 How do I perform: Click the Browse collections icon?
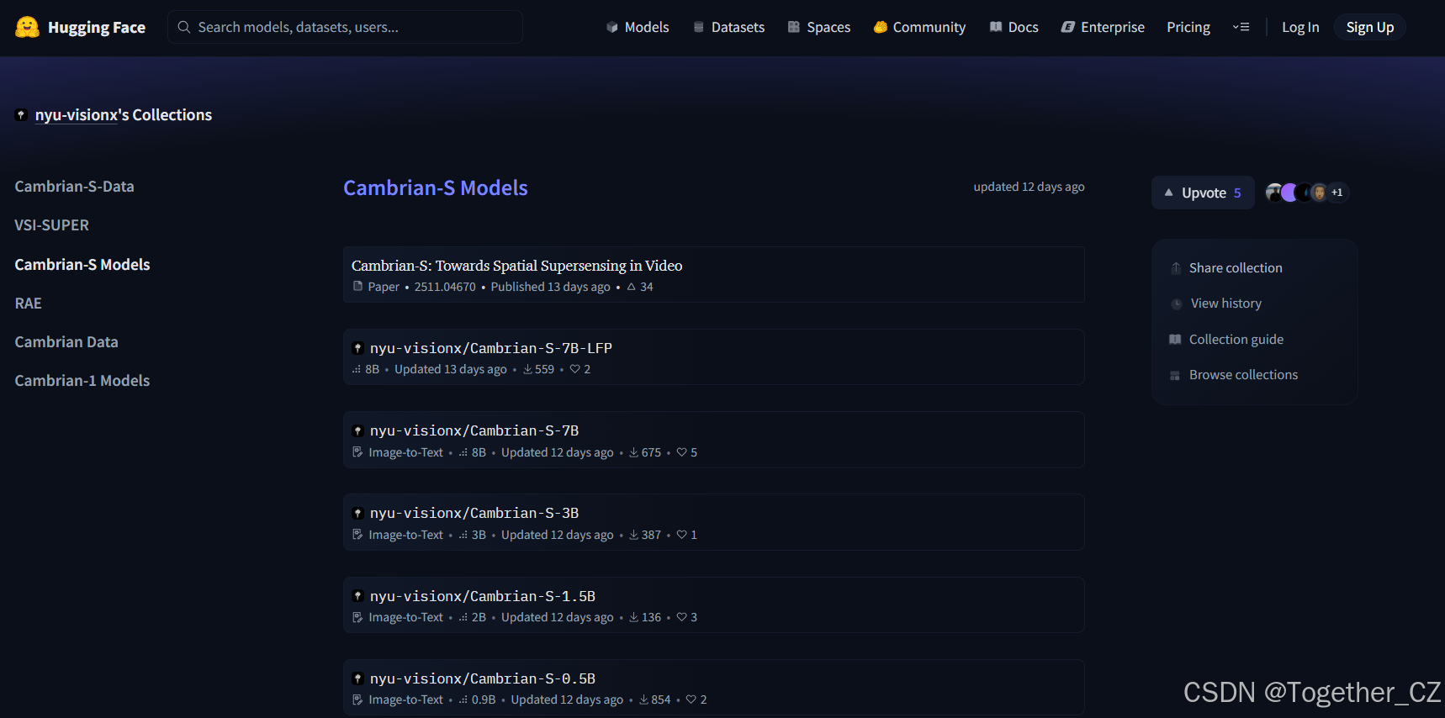click(x=1175, y=376)
